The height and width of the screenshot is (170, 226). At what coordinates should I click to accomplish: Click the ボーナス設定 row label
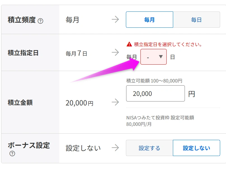pos(29,145)
